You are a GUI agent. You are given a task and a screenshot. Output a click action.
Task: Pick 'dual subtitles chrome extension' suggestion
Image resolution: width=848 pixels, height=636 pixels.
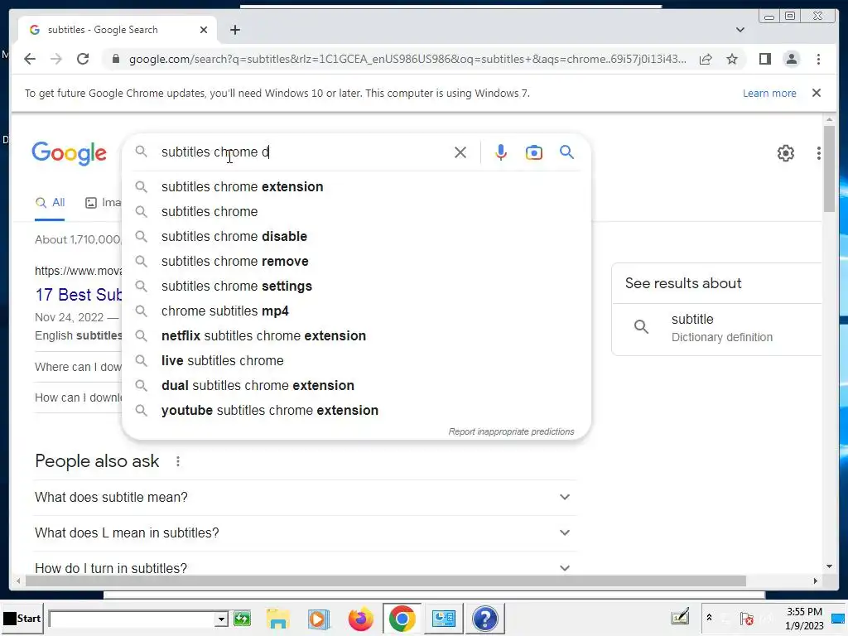[357, 386]
